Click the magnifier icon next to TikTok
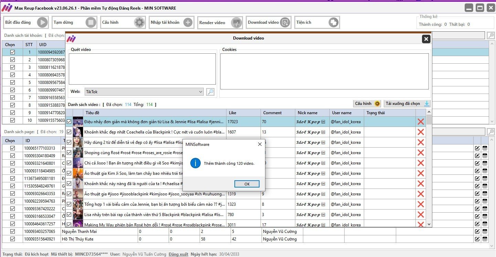 pos(210,92)
